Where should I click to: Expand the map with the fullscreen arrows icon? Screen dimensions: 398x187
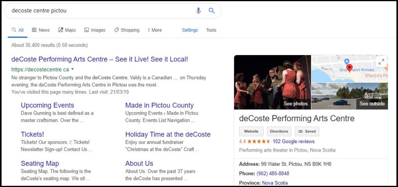point(381,61)
